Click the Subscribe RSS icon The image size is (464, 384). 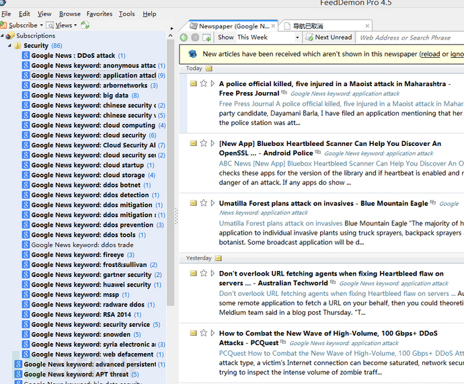click(3, 25)
